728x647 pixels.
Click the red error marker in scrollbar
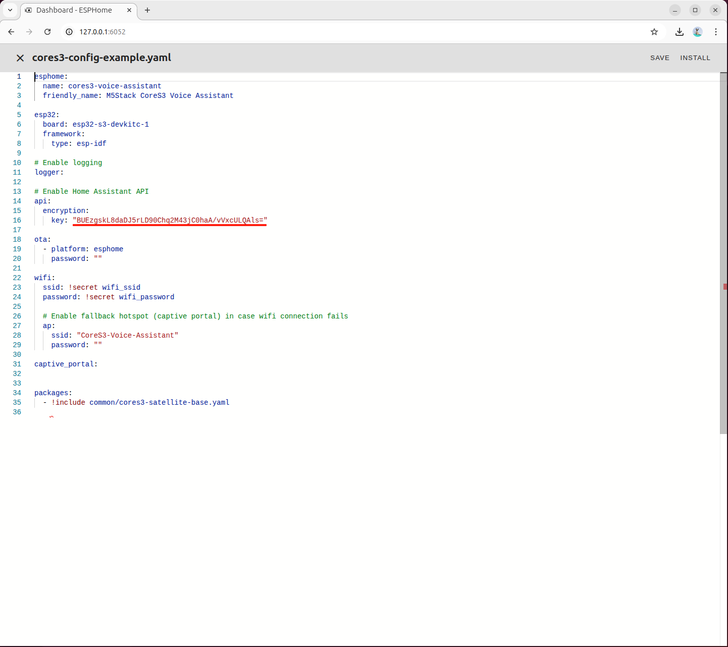click(725, 287)
